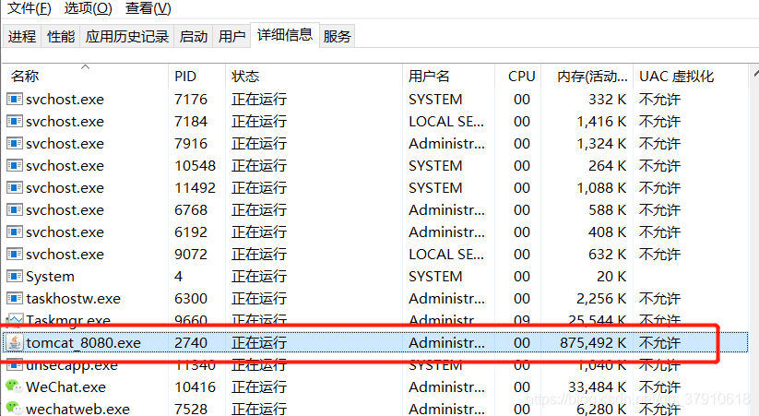Image resolution: width=759 pixels, height=416 pixels.
Task: Click memory value 1,088 K
Action: click(601, 188)
